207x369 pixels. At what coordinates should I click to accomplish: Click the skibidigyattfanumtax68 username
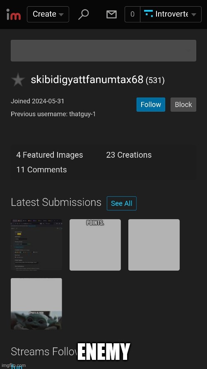coord(87,80)
